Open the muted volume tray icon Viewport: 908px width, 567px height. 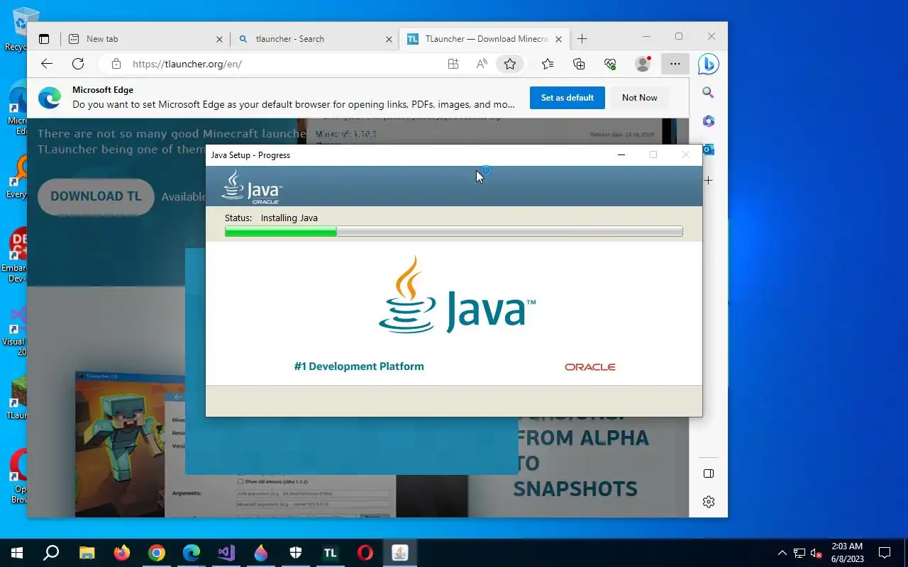(x=816, y=553)
